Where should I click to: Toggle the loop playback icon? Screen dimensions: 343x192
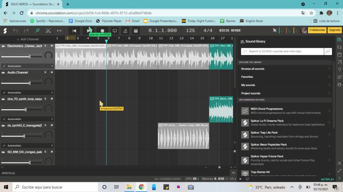point(115,31)
